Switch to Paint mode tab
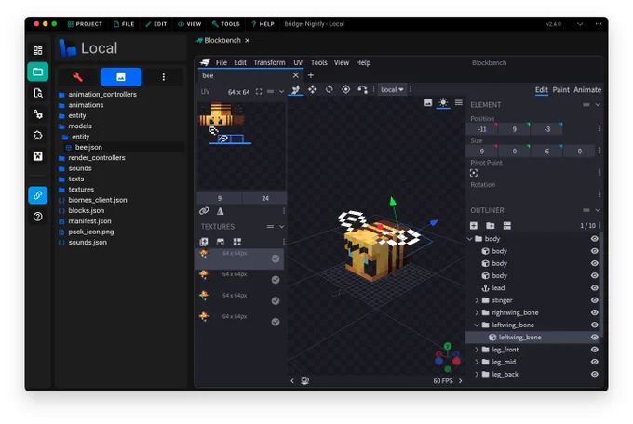Screen dimensions: 633x424 pyautogui.click(x=560, y=90)
